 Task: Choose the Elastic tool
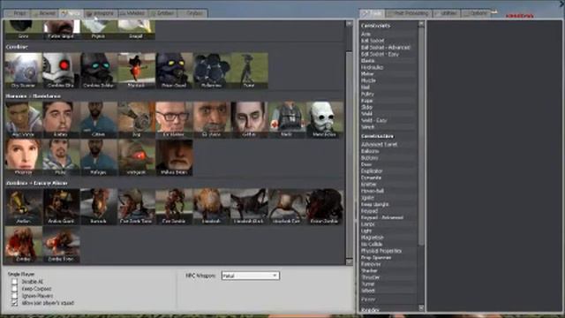[388, 61]
